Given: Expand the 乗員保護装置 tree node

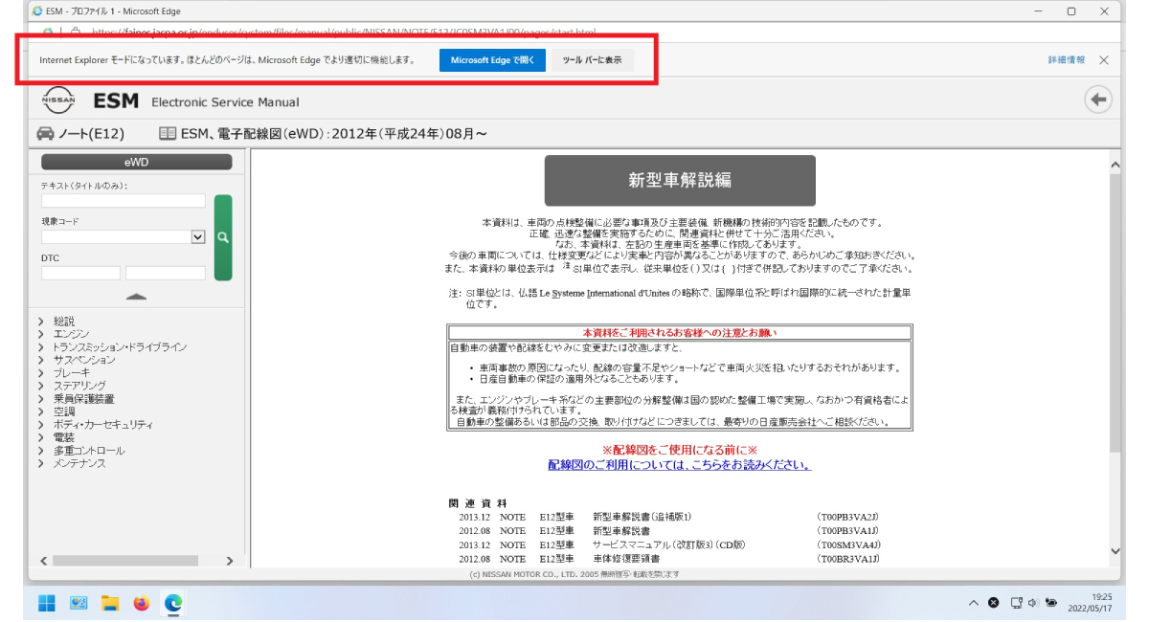Looking at the screenshot, I should pos(40,399).
